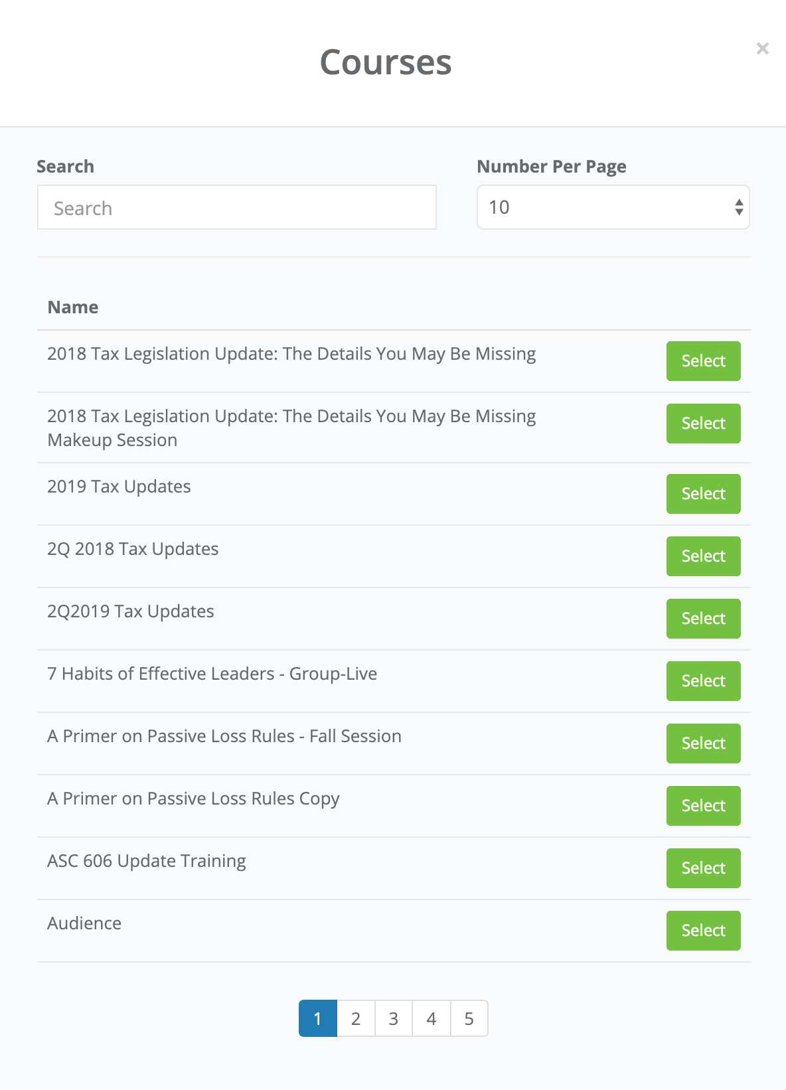Select the 2Q 2018 Tax Updates course
Viewport: 786px width, 1090px height.
(x=704, y=556)
